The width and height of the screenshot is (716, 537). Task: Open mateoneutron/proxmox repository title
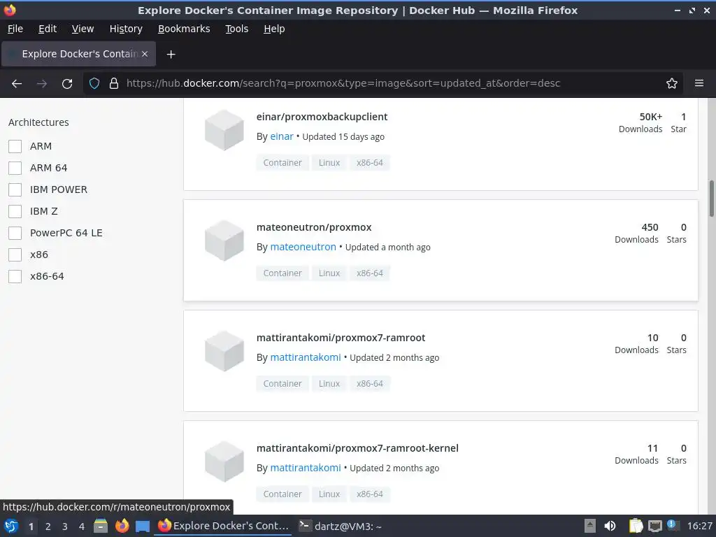(314, 227)
